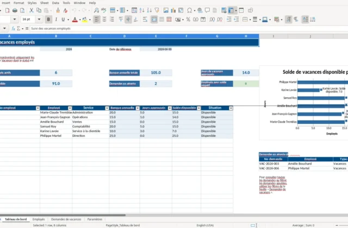Switch to the Paramètres sheet tab
Screen dimensions: 348x228
95,219
